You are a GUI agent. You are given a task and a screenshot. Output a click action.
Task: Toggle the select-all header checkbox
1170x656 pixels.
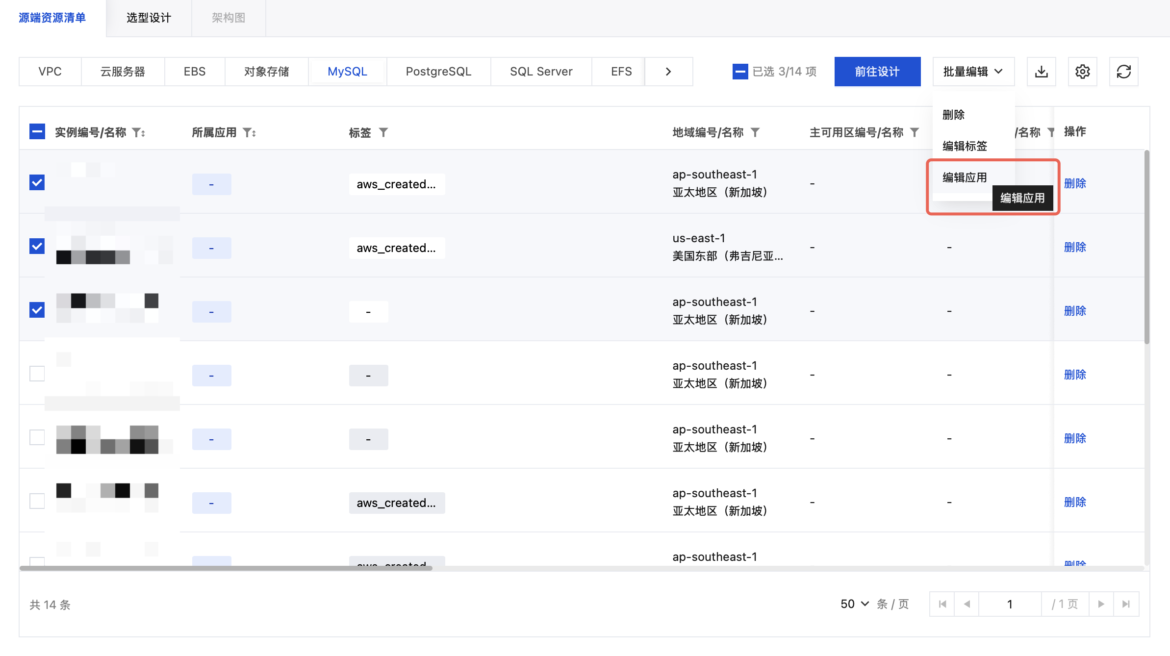(37, 131)
